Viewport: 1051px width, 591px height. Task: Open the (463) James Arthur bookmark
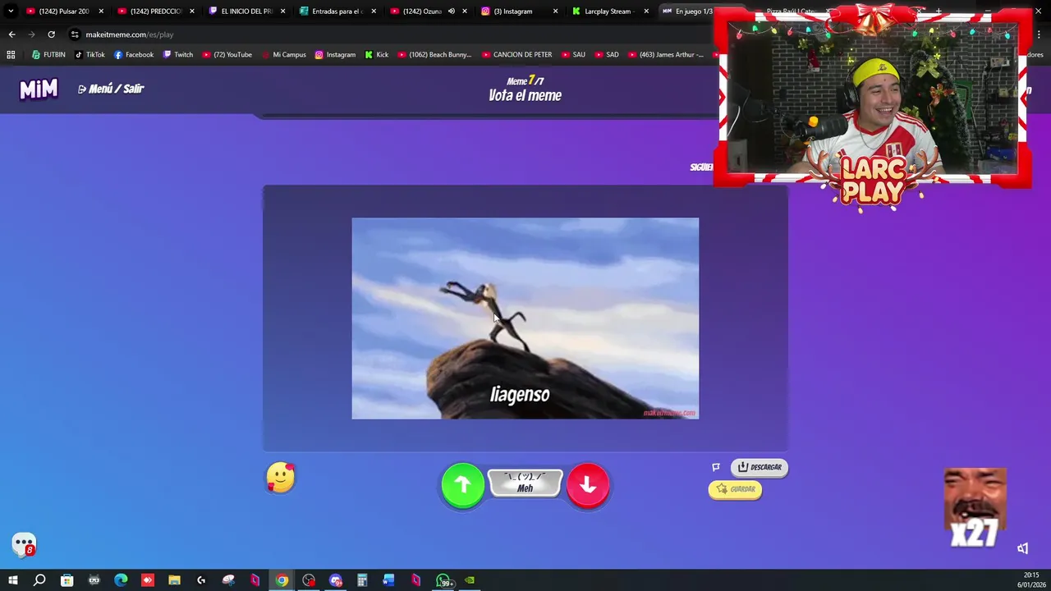click(x=665, y=55)
